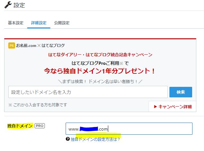Click the 設定 page heading
This screenshot has height=151, width=204.
pos(19,5)
